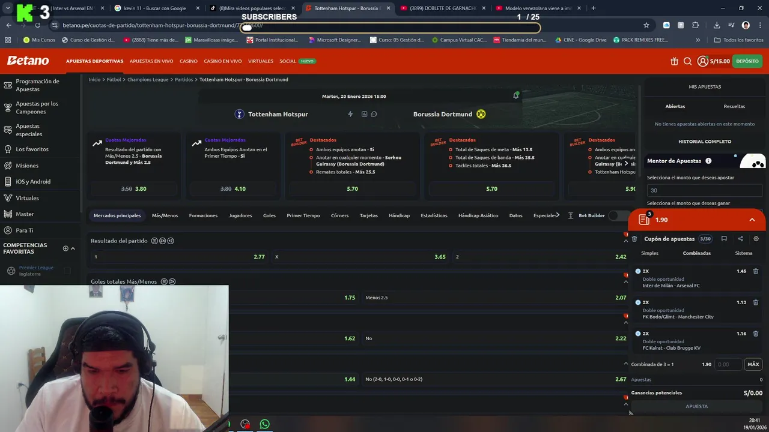Open the browser tab search dropdown

(8, 8)
